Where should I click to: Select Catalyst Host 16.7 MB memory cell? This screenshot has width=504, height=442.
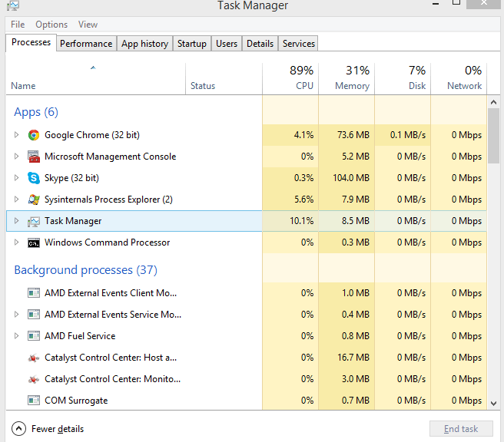pyautogui.click(x=346, y=358)
